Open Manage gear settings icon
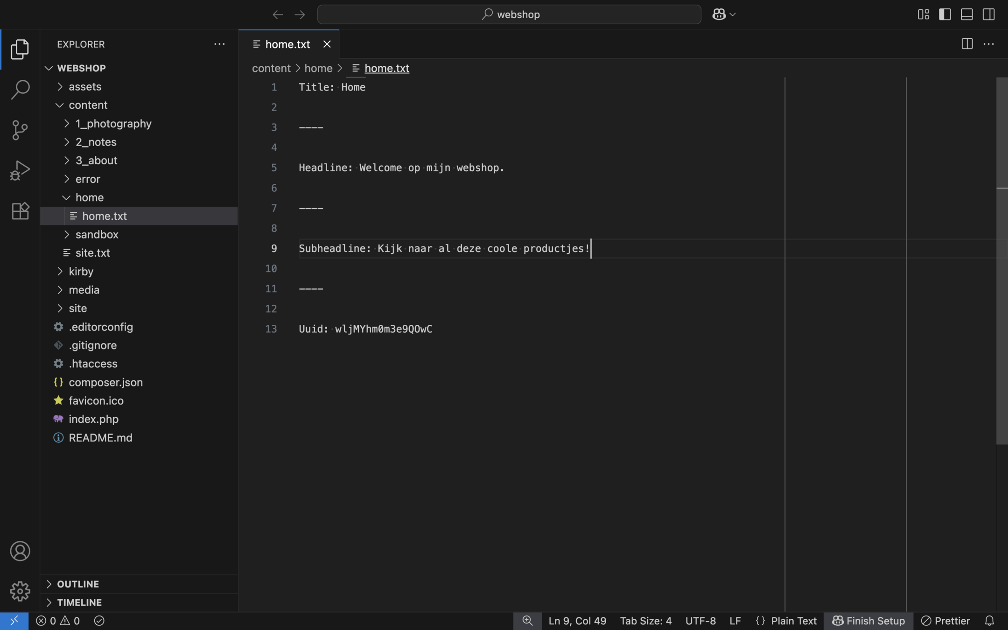The width and height of the screenshot is (1008, 630). [x=20, y=591]
